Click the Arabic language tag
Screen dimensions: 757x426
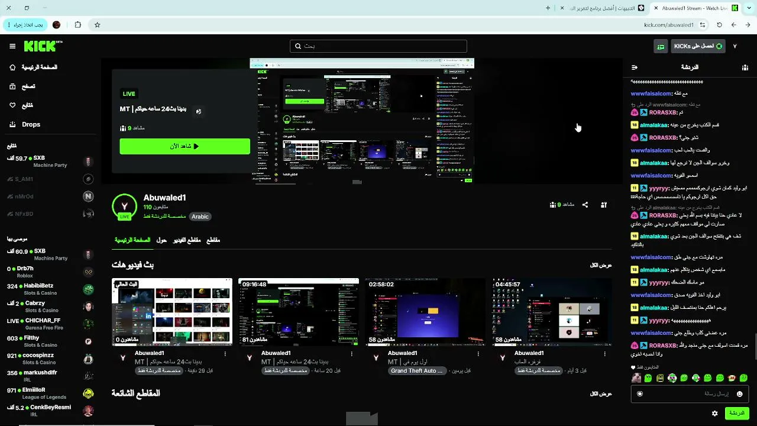coord(200,217)
